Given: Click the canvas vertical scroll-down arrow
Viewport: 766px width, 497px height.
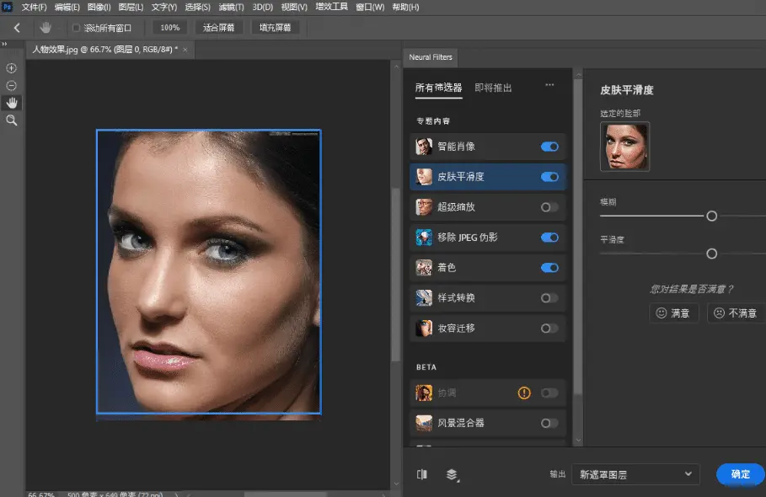Looking at the screenshot, I should (396, 484).
